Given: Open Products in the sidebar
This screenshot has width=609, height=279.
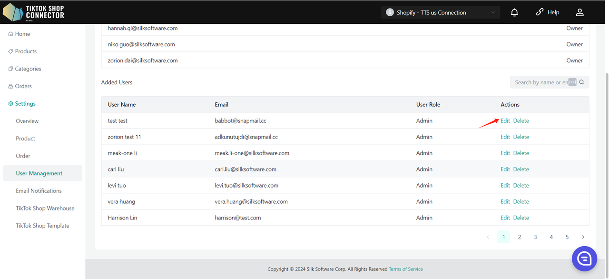Looking at the screenshot, I should pos(26,51).
